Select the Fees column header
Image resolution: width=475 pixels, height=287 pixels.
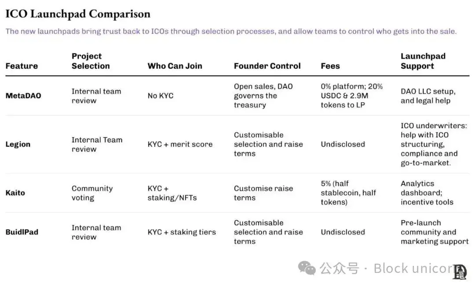(x=330, y=66)
